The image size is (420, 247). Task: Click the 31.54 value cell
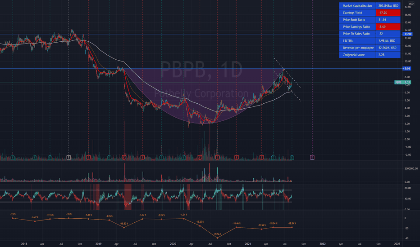(x=388, y=20)
